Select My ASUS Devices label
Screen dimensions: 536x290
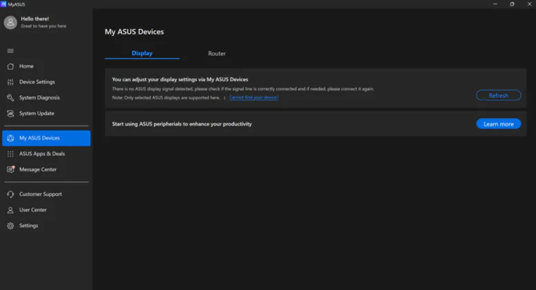point(39,138)
